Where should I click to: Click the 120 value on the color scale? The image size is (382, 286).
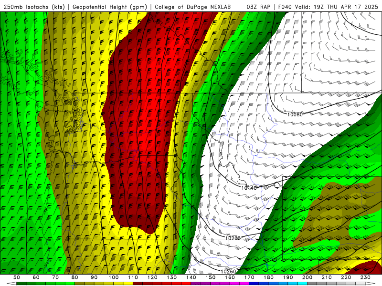point(152,277)
